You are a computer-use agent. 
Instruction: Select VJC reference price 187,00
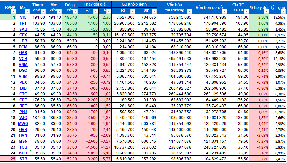pos(38,118)
